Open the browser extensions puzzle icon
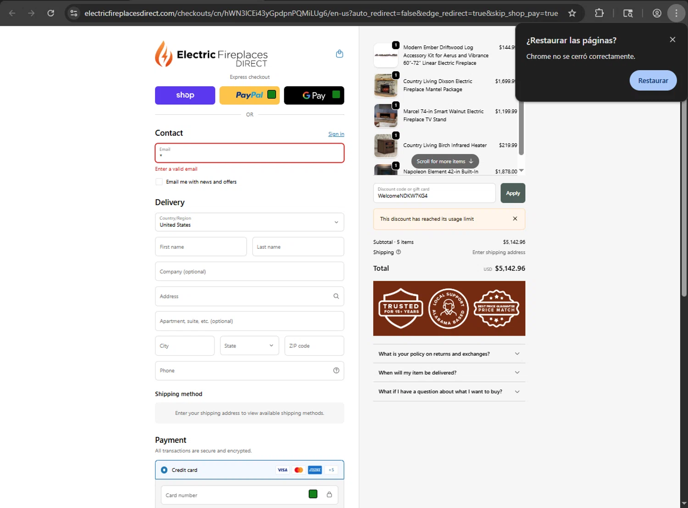 point(599,13)
